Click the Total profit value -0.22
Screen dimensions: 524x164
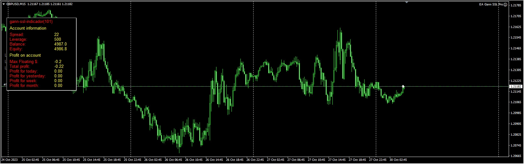(x=59, y=66)
